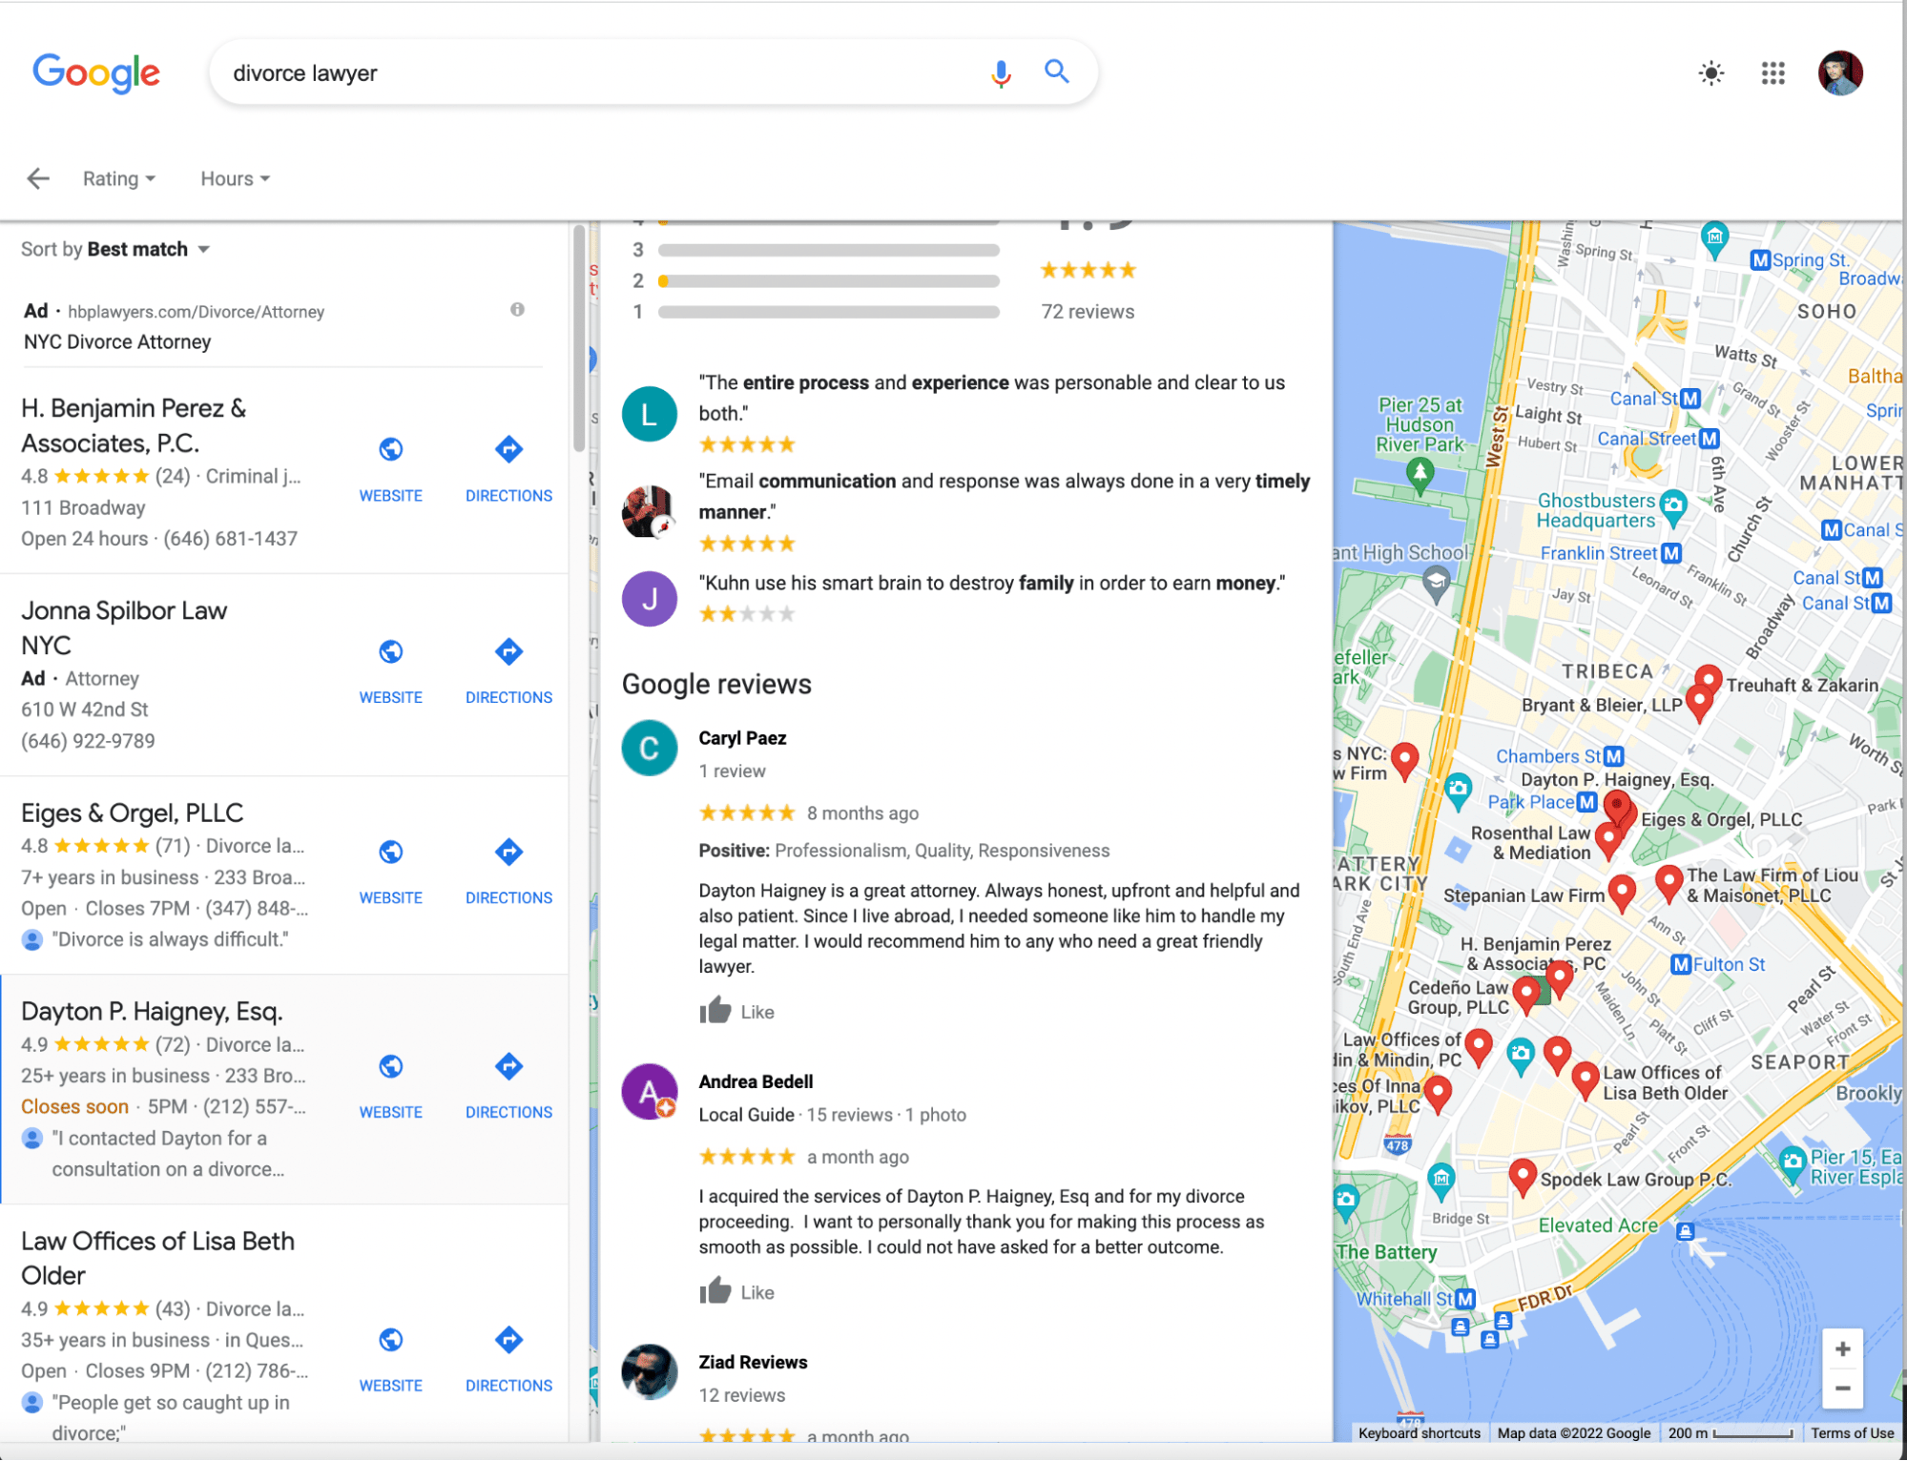Screen dimensions: 1907x1461
Task: Open H. Benjamin Perez website globe icon
Action: (x=390, y=449)
